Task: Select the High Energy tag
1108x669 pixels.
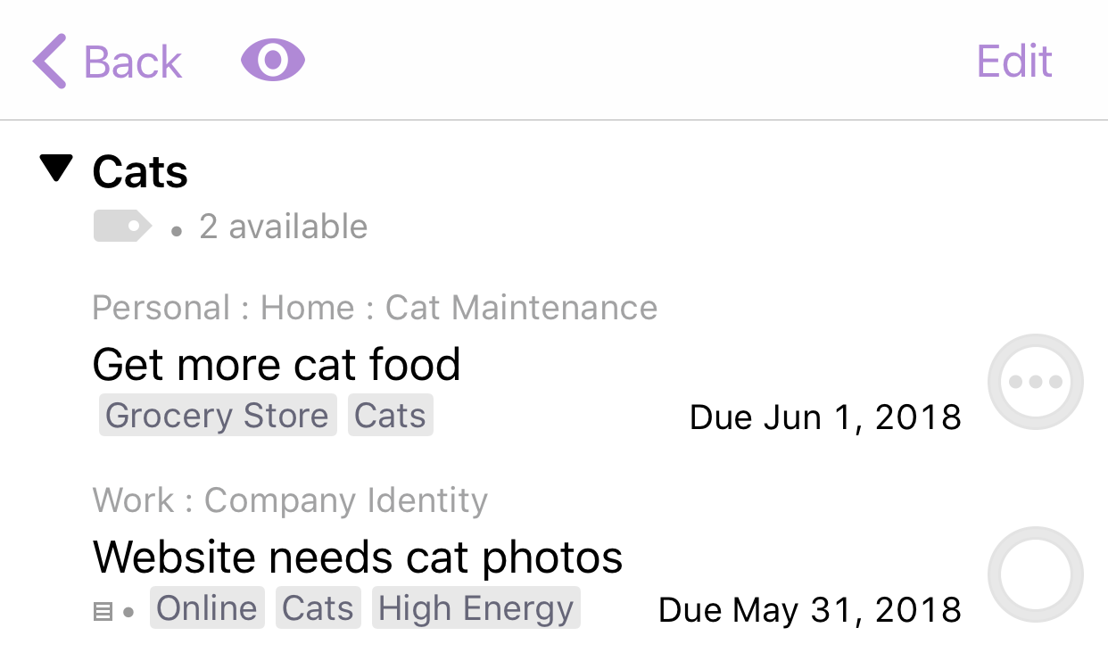Action: [x=476, y=608]
